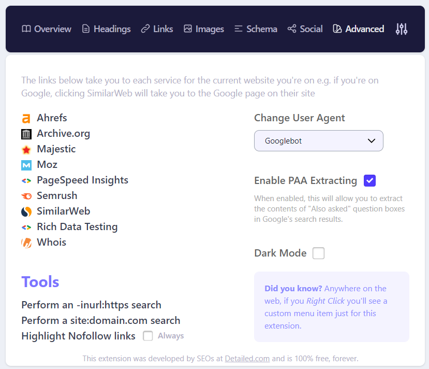Open the Googlebot user agent dropdown
Image resolution: width=429 pixels, height=369 pixels.
click(x=318, y=141)
